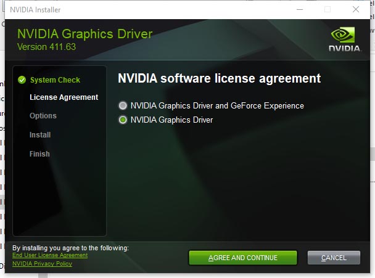Select the System Check step
The width and height of the screenshot is (375, 278).
(x=55, y=80)
